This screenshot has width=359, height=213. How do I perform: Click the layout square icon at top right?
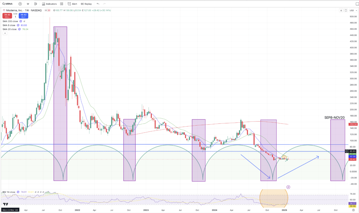pos(357,4)
